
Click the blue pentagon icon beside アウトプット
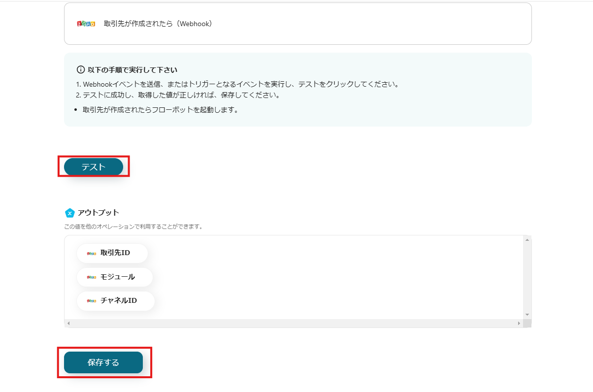70,213
